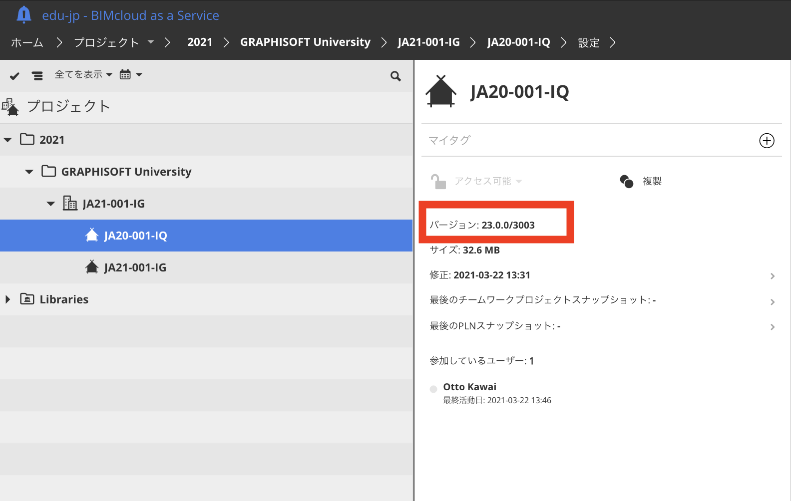Add a tag with the plus icon
Screen dimensions: 791x501
(x=767, y=141)
